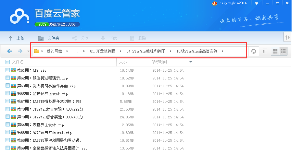Toggle the preview pane layout icon

coord(265,51)
